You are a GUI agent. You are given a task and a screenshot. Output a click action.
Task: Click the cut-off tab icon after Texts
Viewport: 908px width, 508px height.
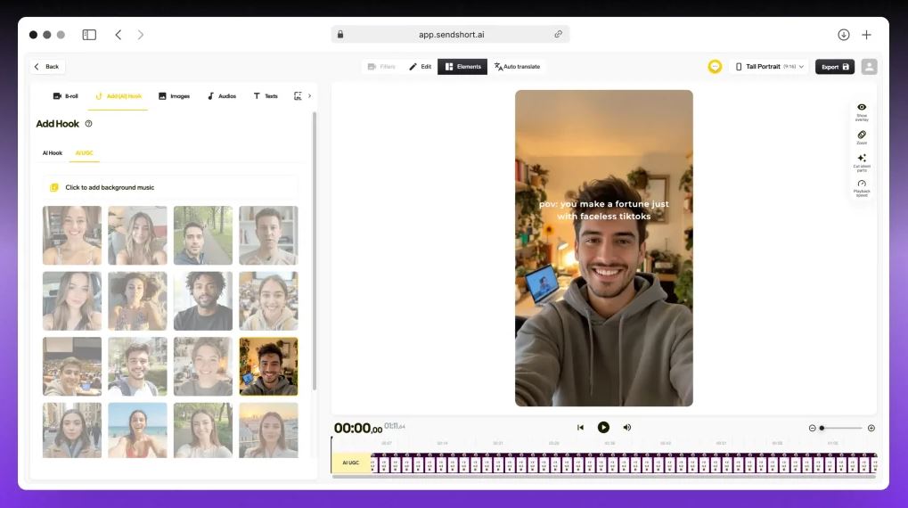(298, 96)
